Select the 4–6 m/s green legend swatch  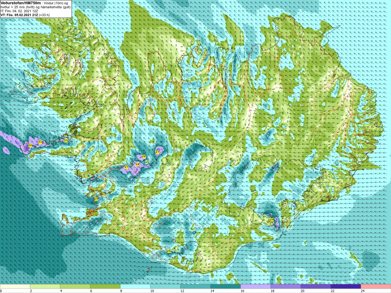75,287
